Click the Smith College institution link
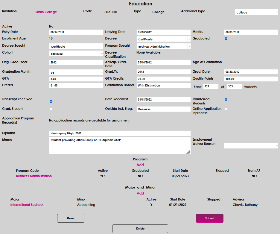This screenshot has height=234, width=280. click(x=46, y=12)
